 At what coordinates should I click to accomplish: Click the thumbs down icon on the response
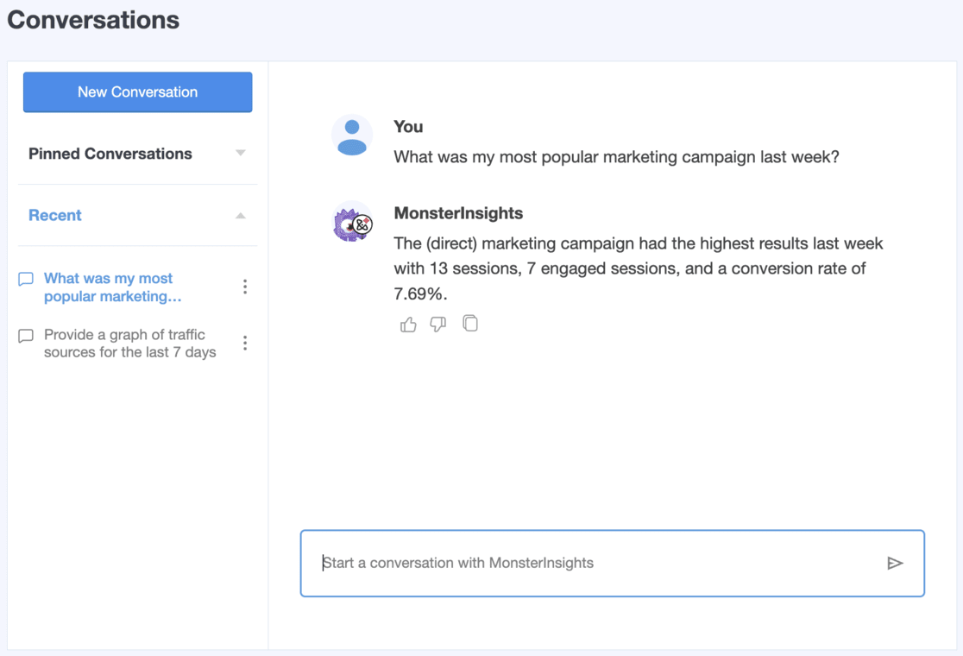[438, 324]
